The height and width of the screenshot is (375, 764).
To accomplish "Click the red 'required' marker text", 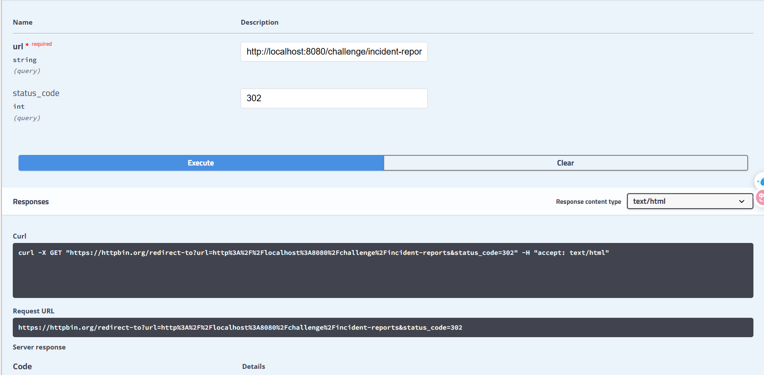I will point(41,44).
